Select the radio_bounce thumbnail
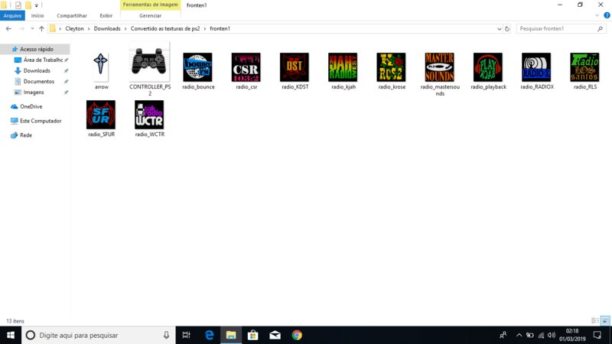 [x=197, y=67]
